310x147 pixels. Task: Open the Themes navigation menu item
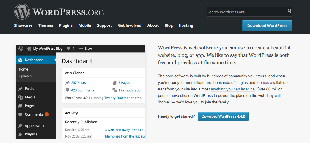click(x=46, y=25)
